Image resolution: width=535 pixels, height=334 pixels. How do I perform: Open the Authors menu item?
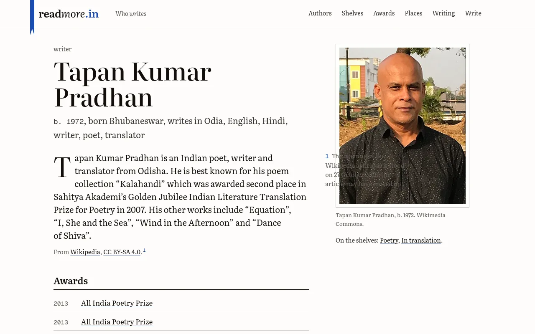(x=320, y=13)
